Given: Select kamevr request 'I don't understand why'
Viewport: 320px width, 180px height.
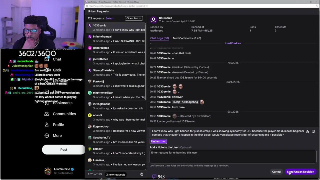Looking at the screenshot, I should (x=116, y=151).
